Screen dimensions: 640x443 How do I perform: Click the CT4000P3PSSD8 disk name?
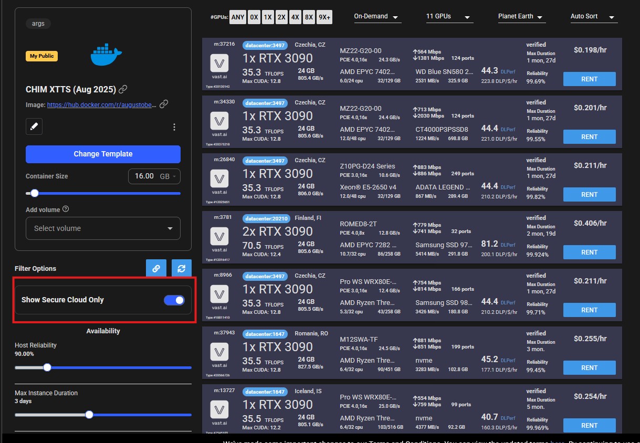click(442, 129)
